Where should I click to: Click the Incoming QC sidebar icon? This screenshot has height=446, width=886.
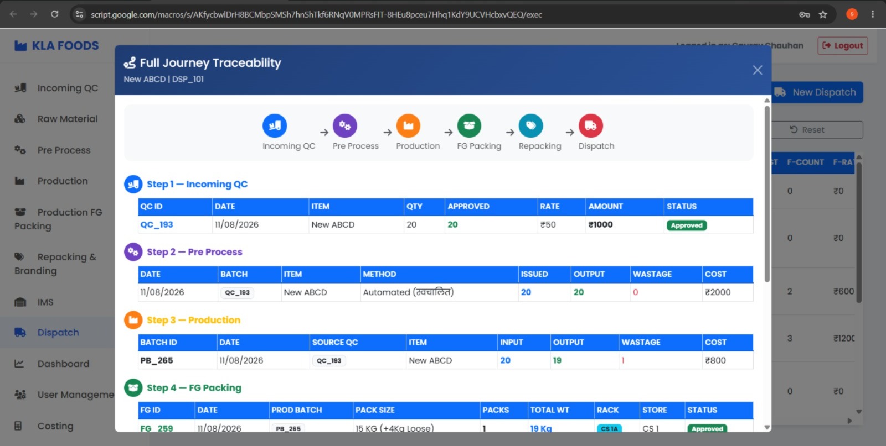(20, 88)
